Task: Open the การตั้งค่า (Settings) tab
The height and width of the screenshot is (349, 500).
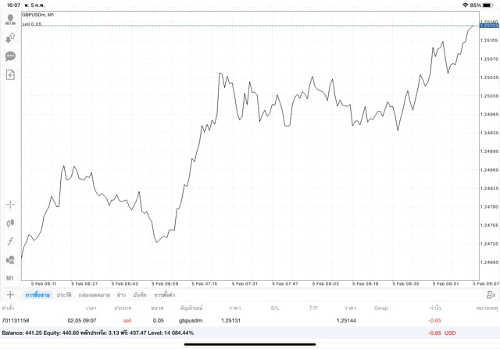Action: 164,295
